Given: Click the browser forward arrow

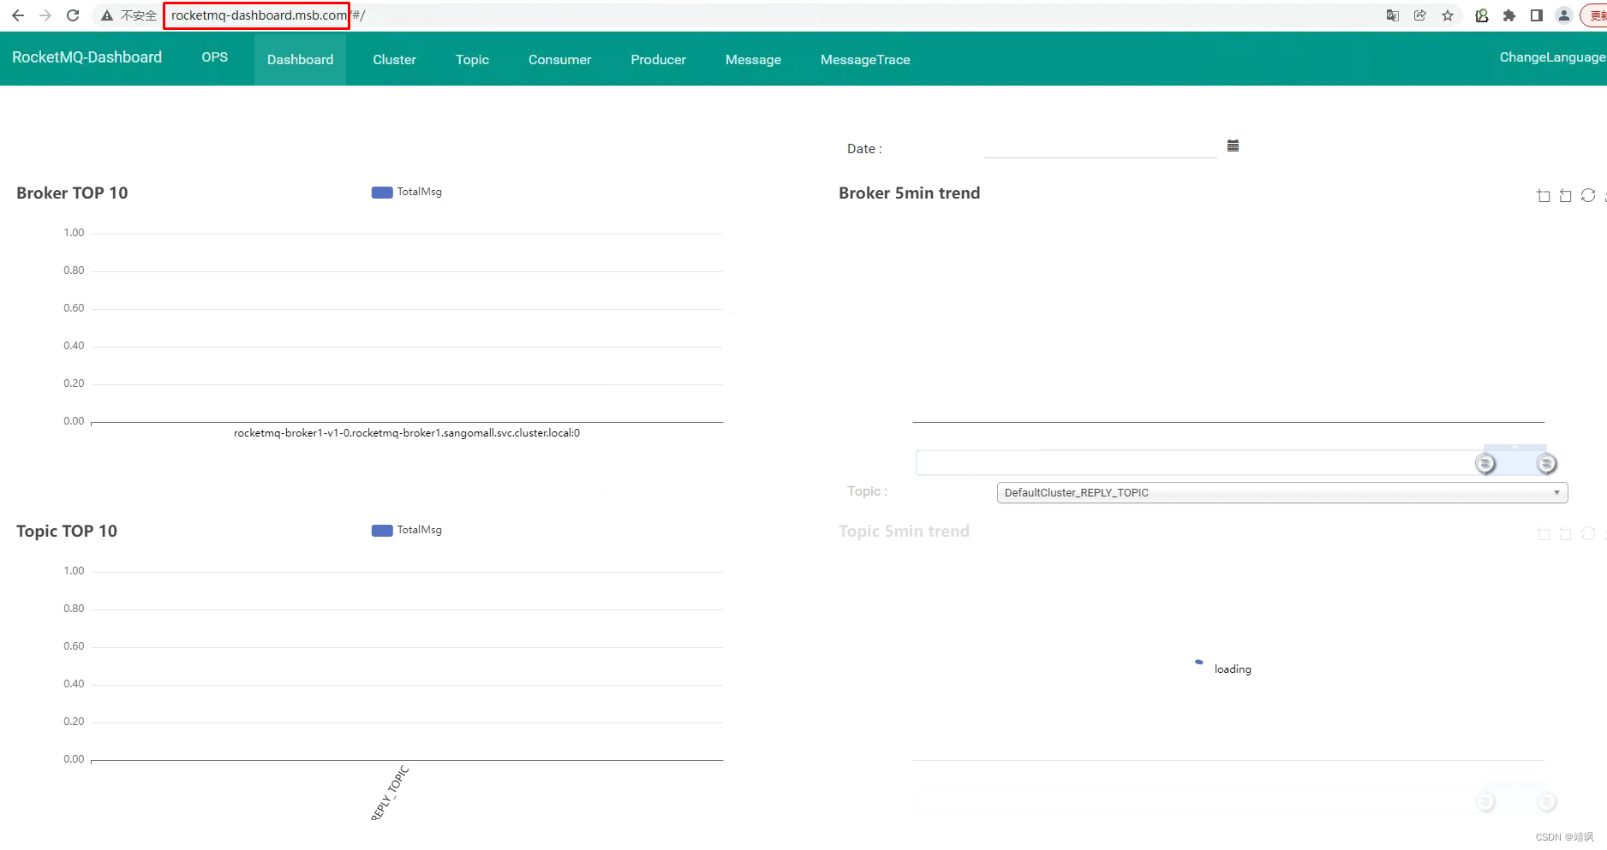Looking at the screenshot, I should (x=45, y=15).
